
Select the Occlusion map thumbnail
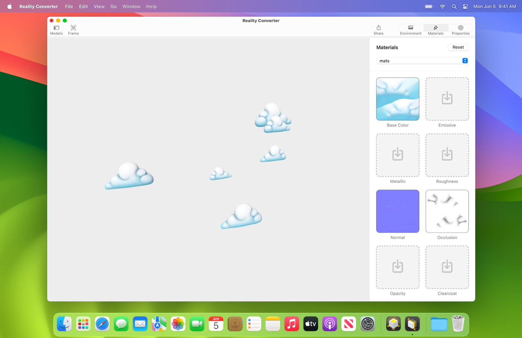pyautogui.click(x=447, y=211)
